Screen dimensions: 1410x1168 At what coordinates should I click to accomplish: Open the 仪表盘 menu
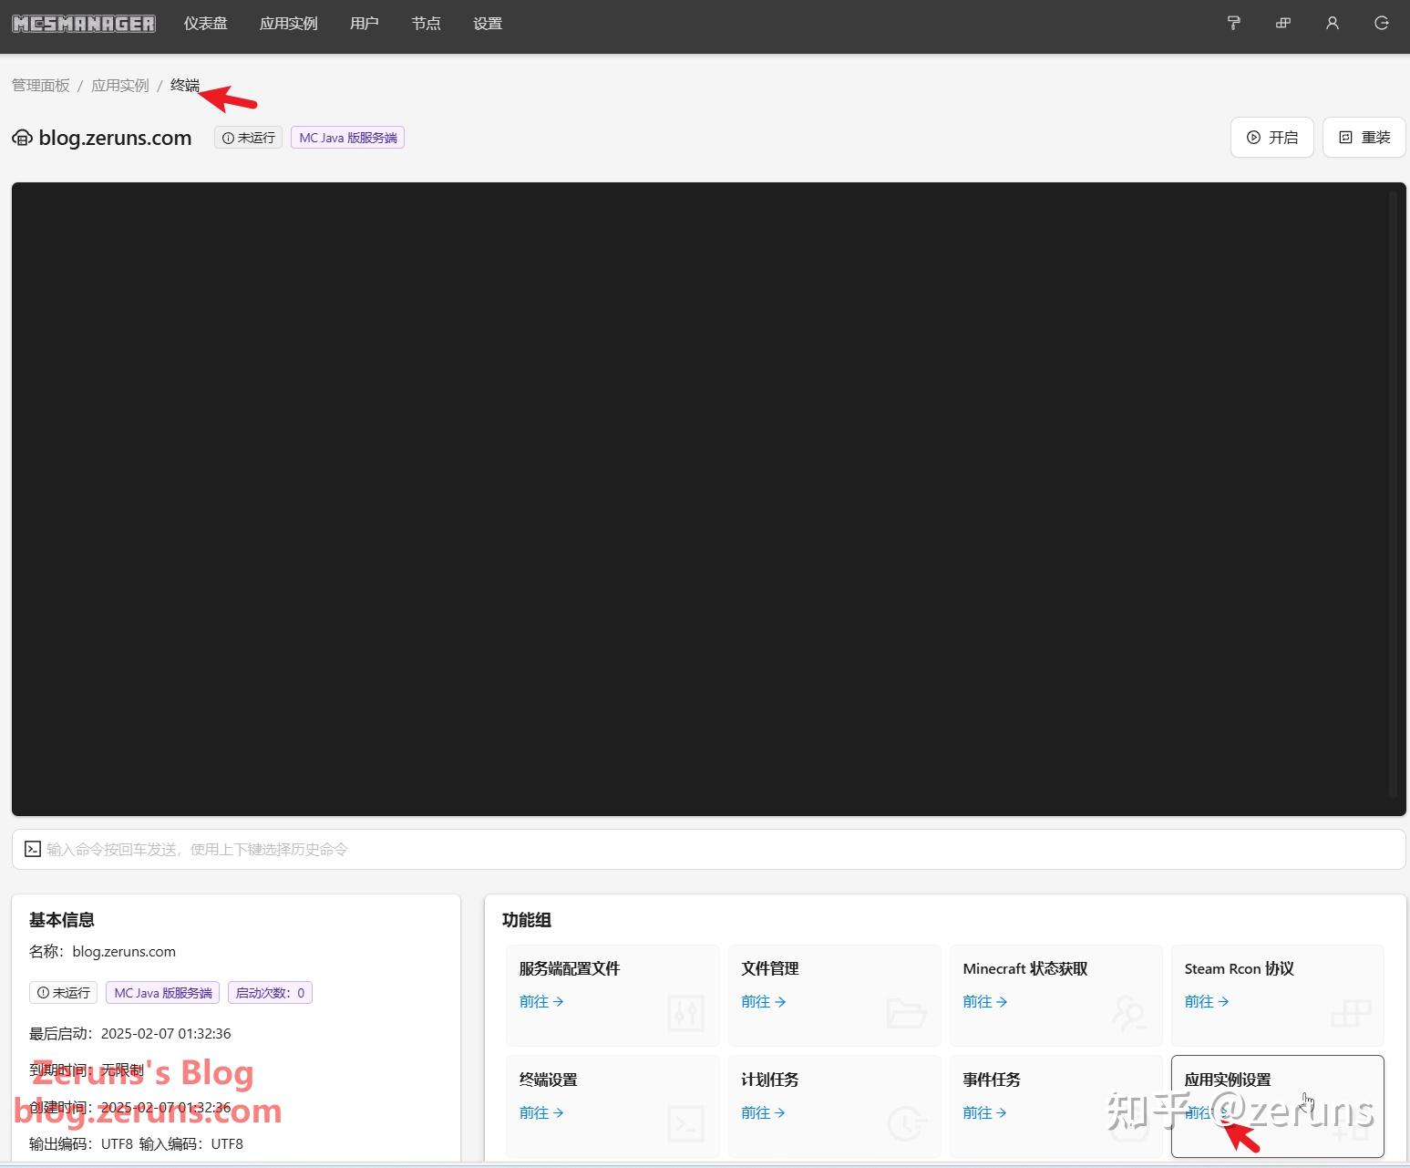(x=206, y=24)
